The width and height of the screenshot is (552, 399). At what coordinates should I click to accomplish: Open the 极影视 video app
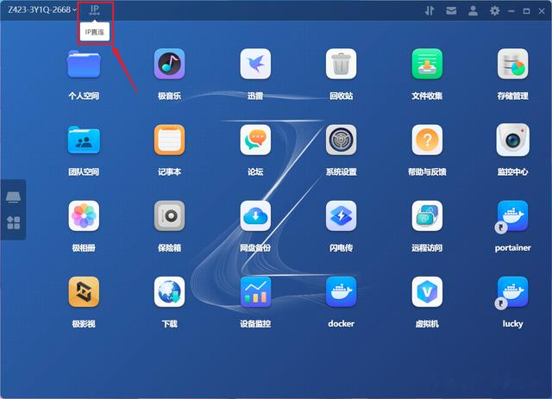84,291
